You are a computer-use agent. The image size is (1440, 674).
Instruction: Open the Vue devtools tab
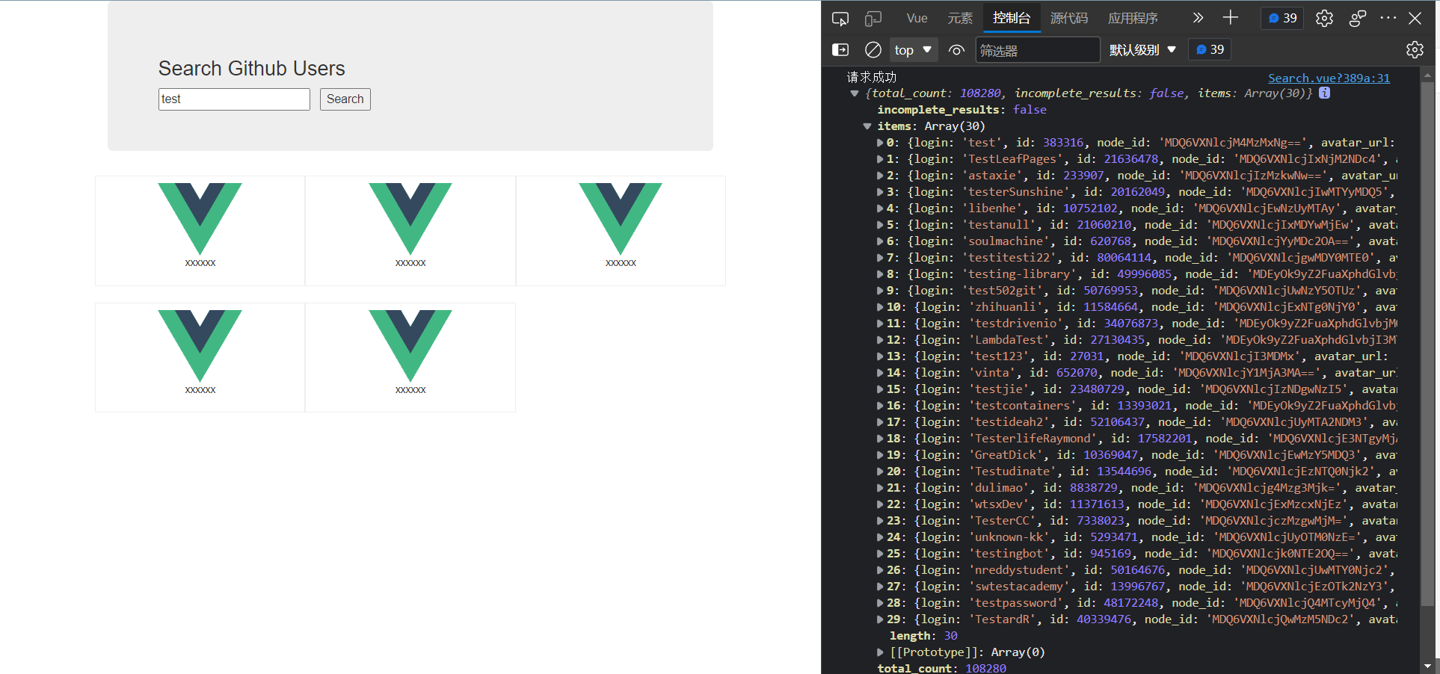(x=916, y=18)
